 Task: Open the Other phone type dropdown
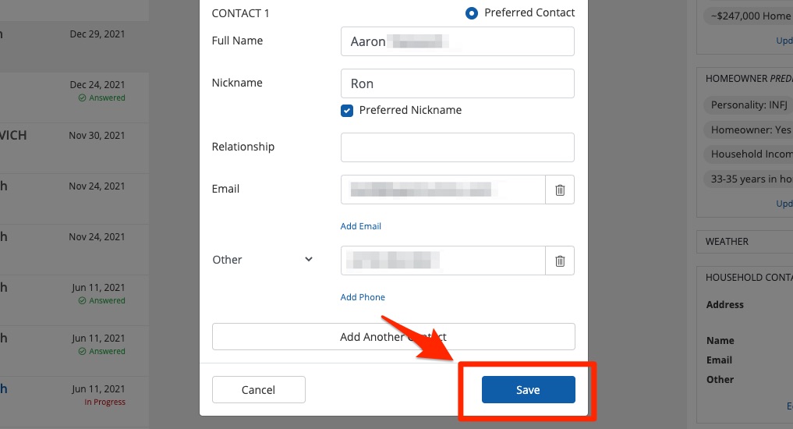262,260
